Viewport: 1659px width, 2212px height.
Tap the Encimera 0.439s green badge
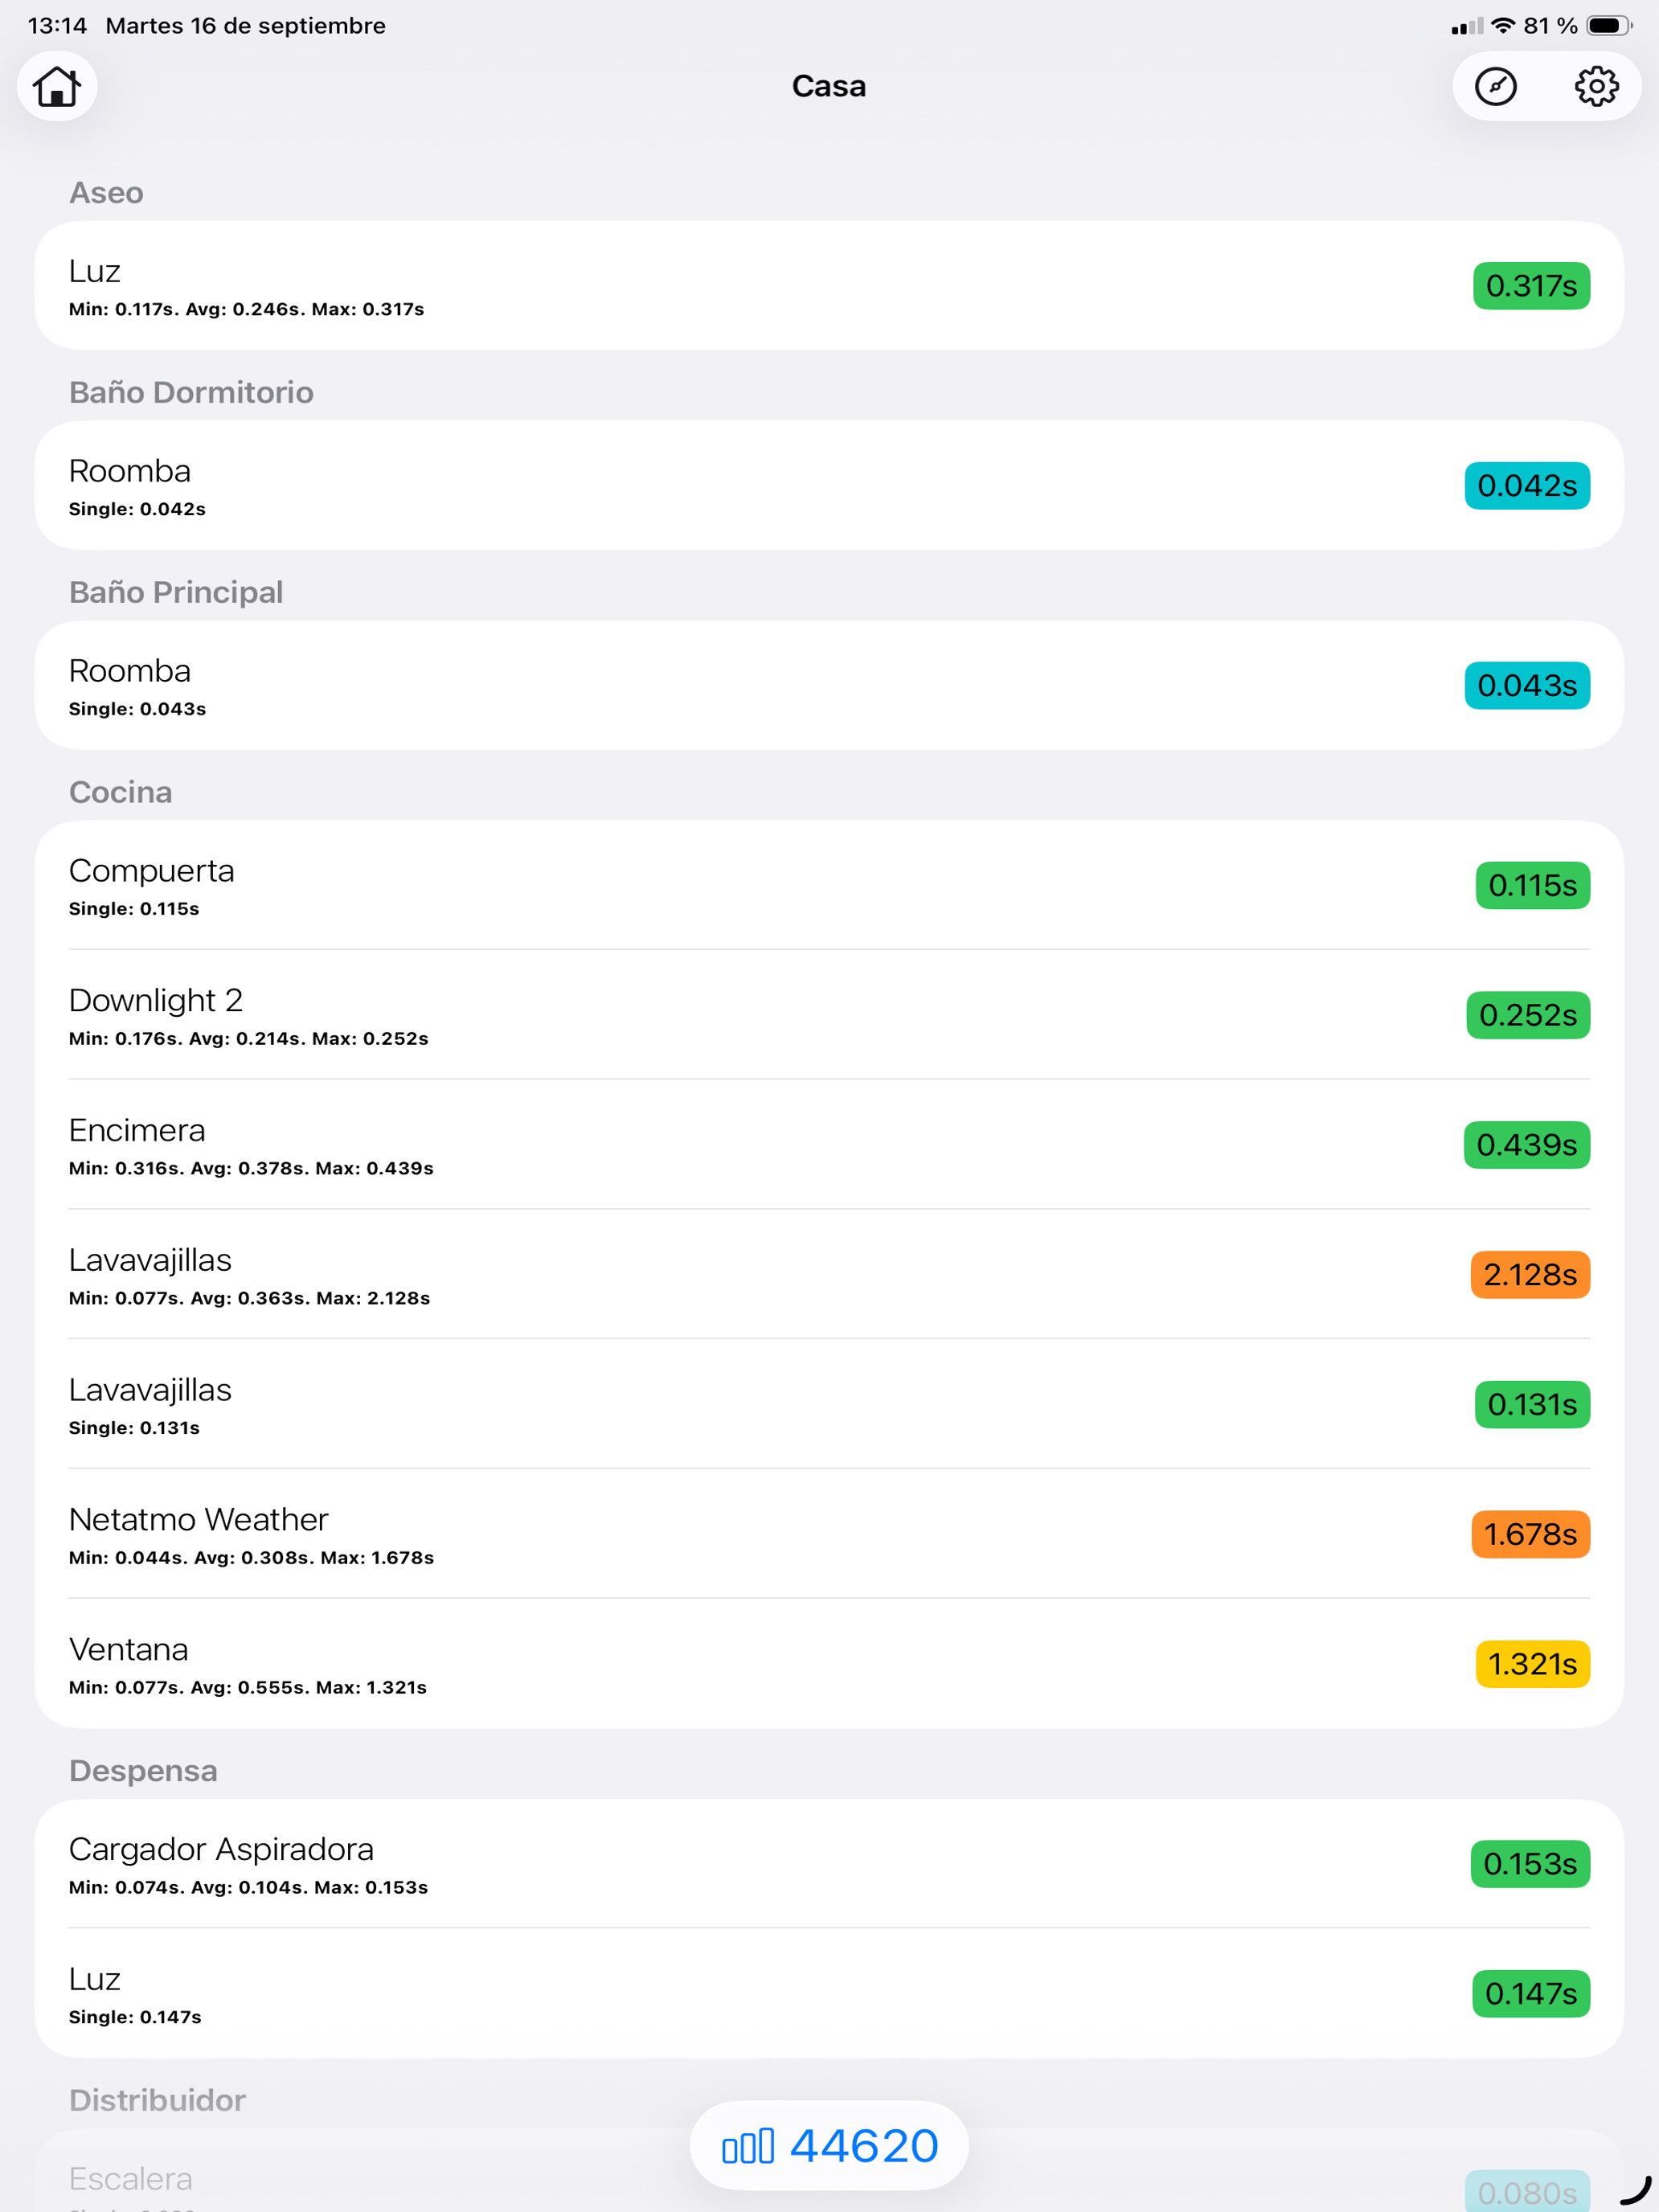coord(1527,1145)
